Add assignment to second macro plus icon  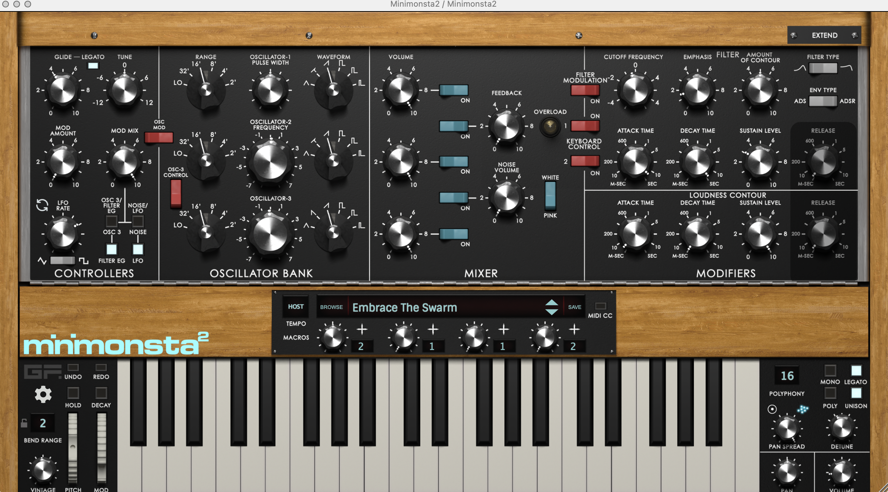tap(433, 329)
